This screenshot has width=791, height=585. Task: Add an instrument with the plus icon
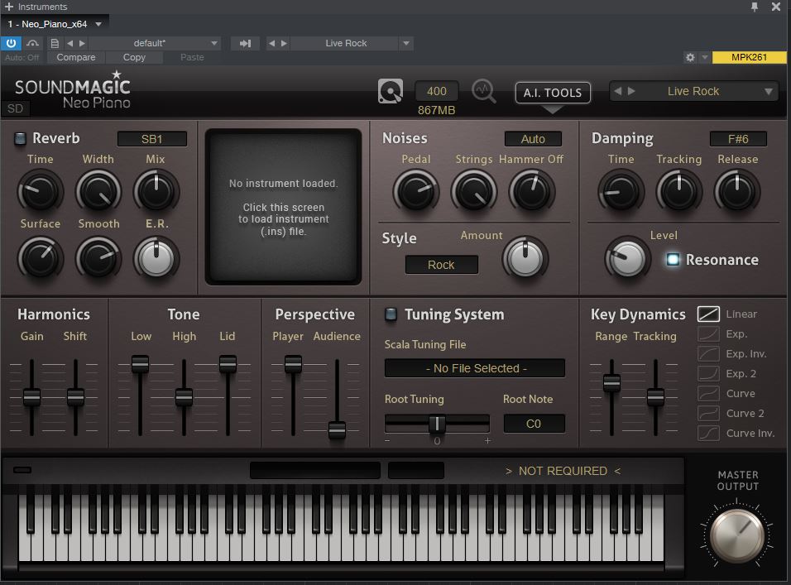point(9,7)
